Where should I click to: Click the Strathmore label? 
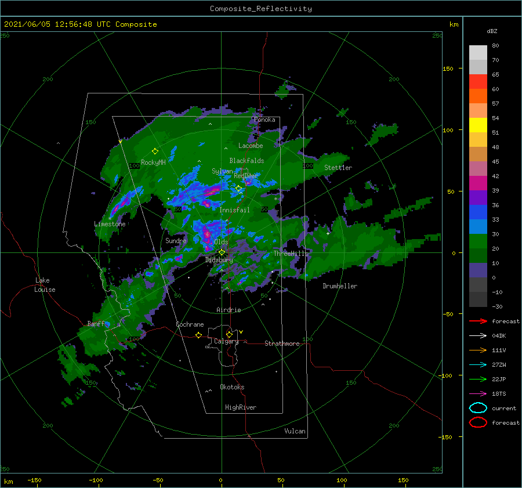click(x=282, y=344)
